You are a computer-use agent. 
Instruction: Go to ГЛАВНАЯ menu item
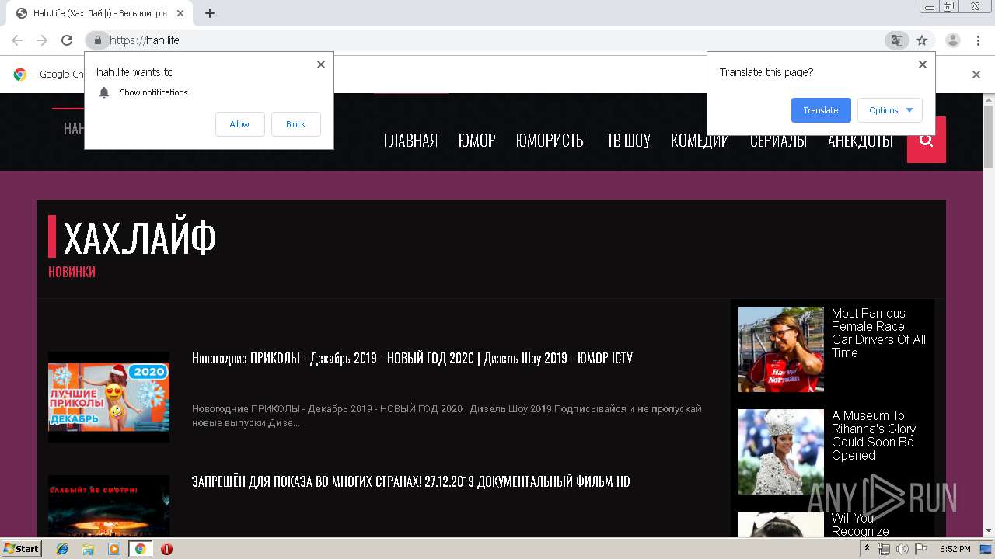(410, 141)
